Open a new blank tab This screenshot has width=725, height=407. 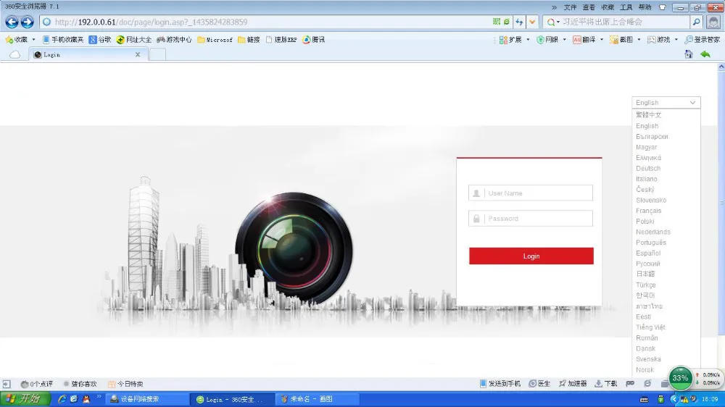tap(157, 54)
